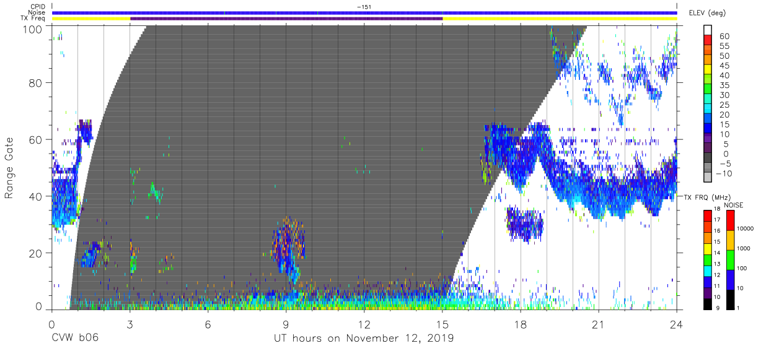Click the white top segment of the ELEV color bar

click(709, 30)
